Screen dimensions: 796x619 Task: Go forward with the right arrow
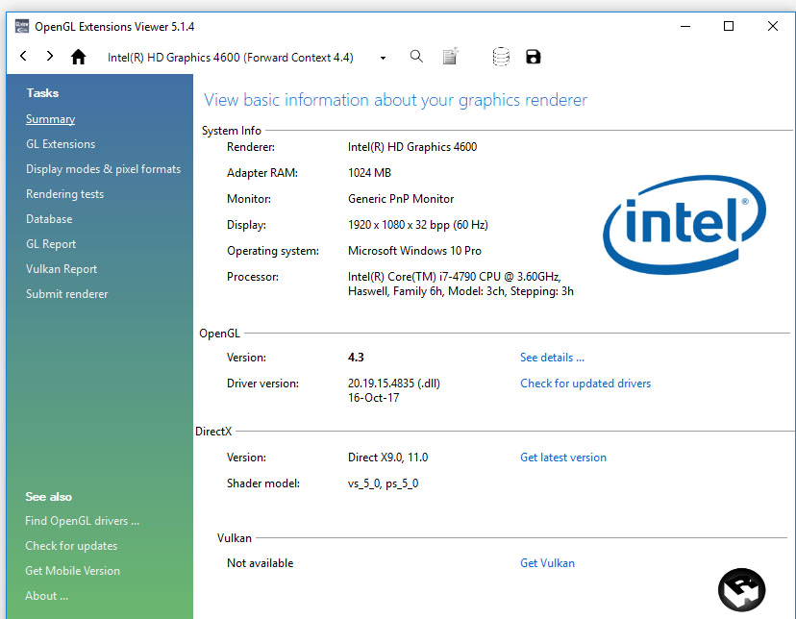tap(49, 56)
